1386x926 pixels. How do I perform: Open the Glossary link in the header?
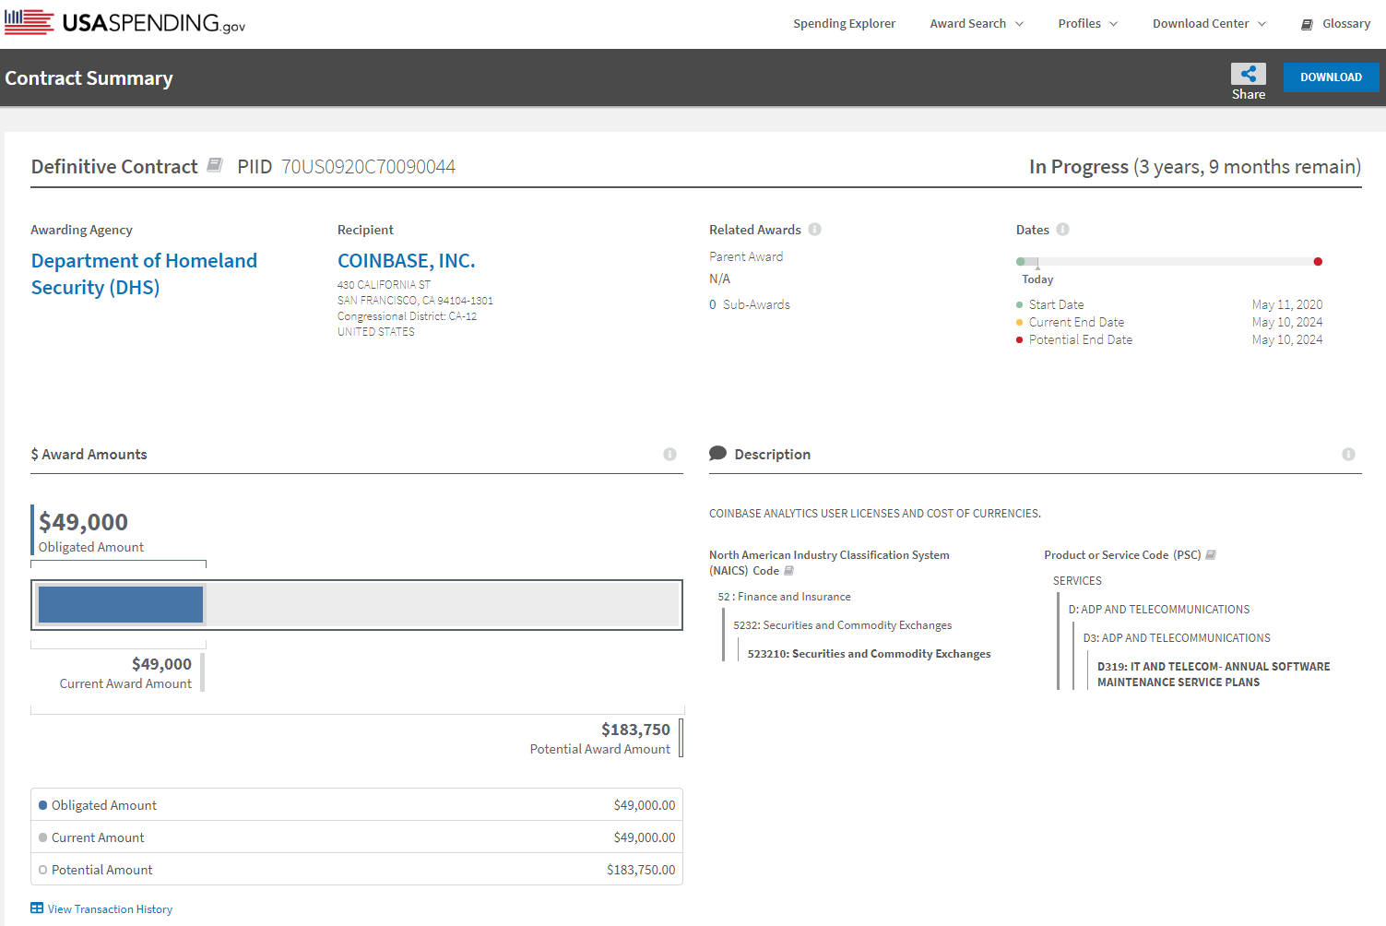point(1346,24)
